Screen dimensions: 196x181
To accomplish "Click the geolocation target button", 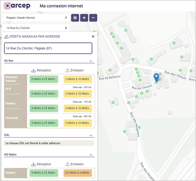I will (x=75, y=18).
